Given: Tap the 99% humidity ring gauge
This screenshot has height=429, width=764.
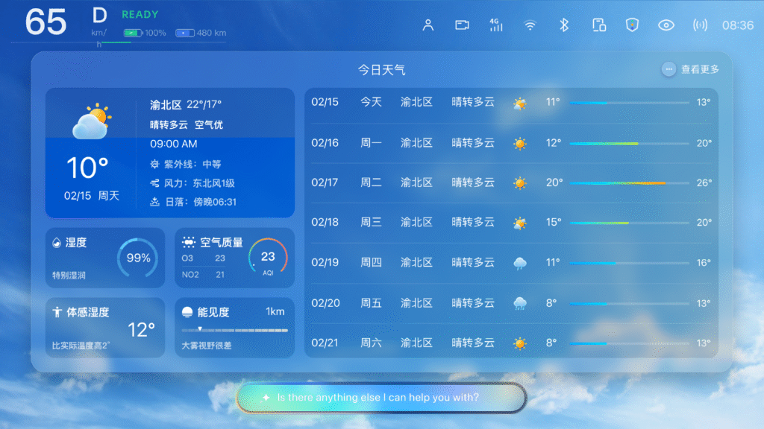Looking at the screenshot, I should 138,258.
